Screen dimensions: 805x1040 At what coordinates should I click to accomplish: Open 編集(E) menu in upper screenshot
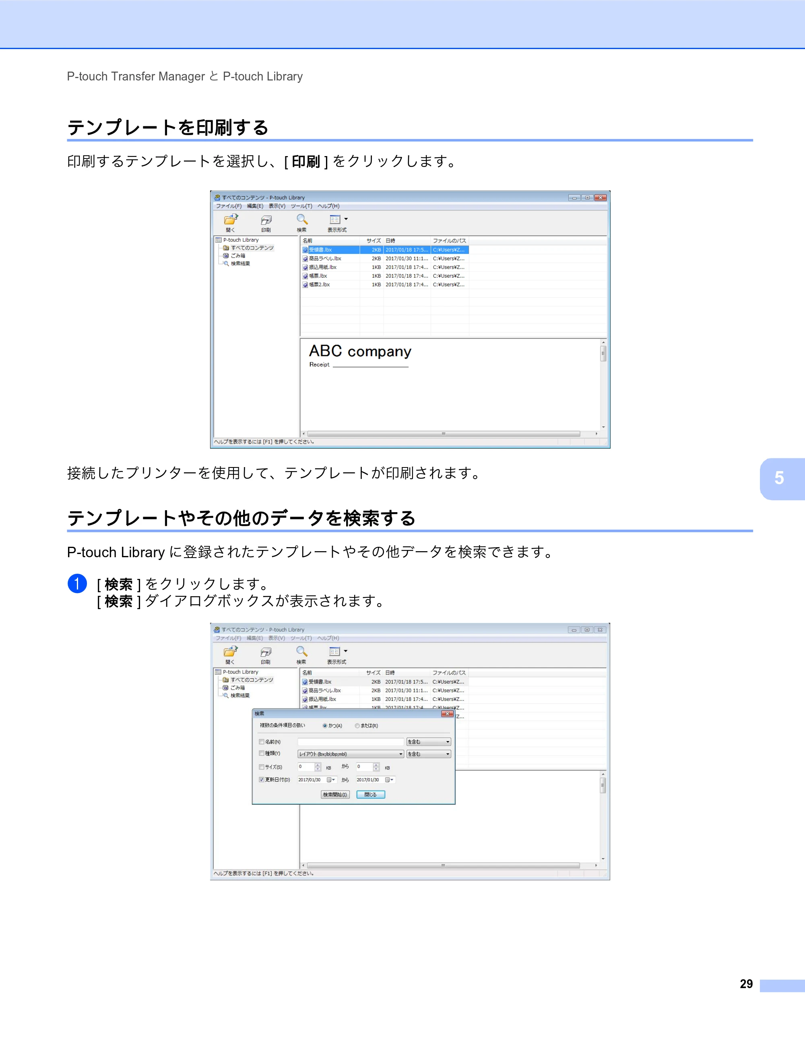tap(255, 206)
